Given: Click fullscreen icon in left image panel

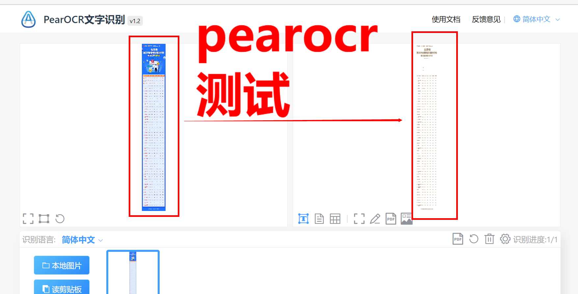Looking at the screenshot, I should click(28, 219).
